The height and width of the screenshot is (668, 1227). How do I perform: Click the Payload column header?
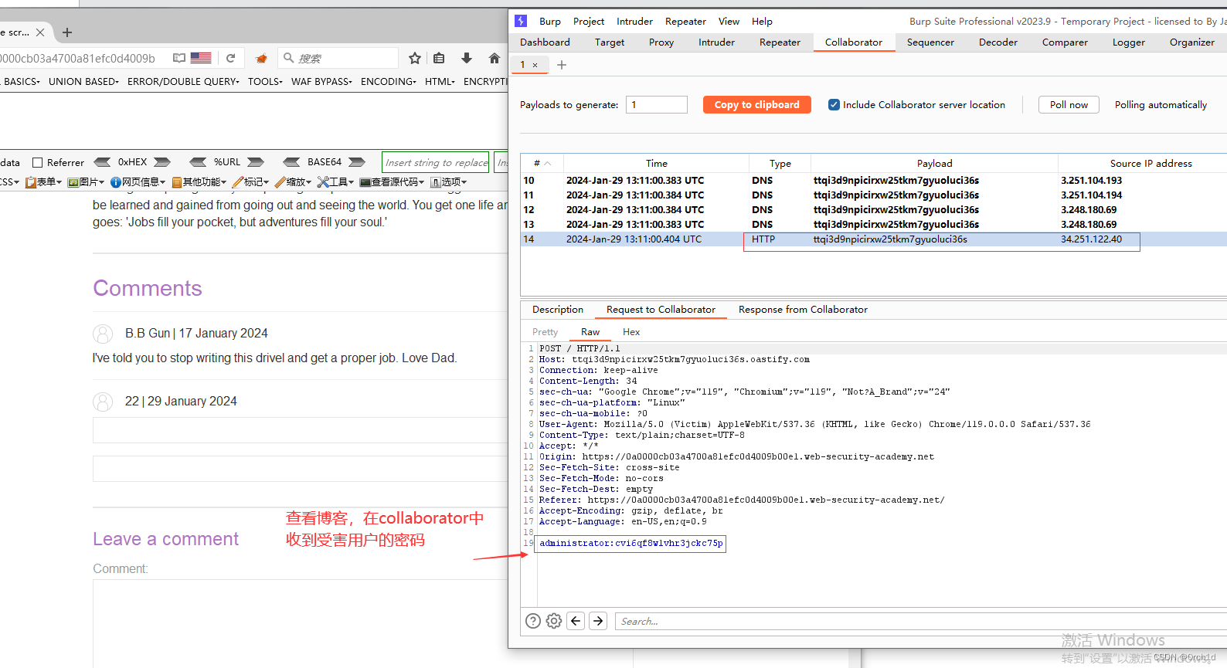[934, 163]
